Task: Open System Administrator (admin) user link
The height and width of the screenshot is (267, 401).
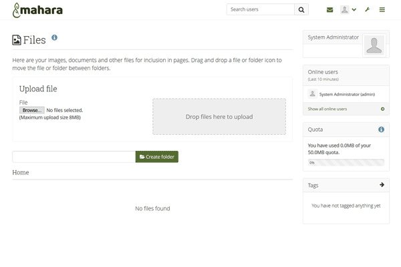Action: coord(347,94)
